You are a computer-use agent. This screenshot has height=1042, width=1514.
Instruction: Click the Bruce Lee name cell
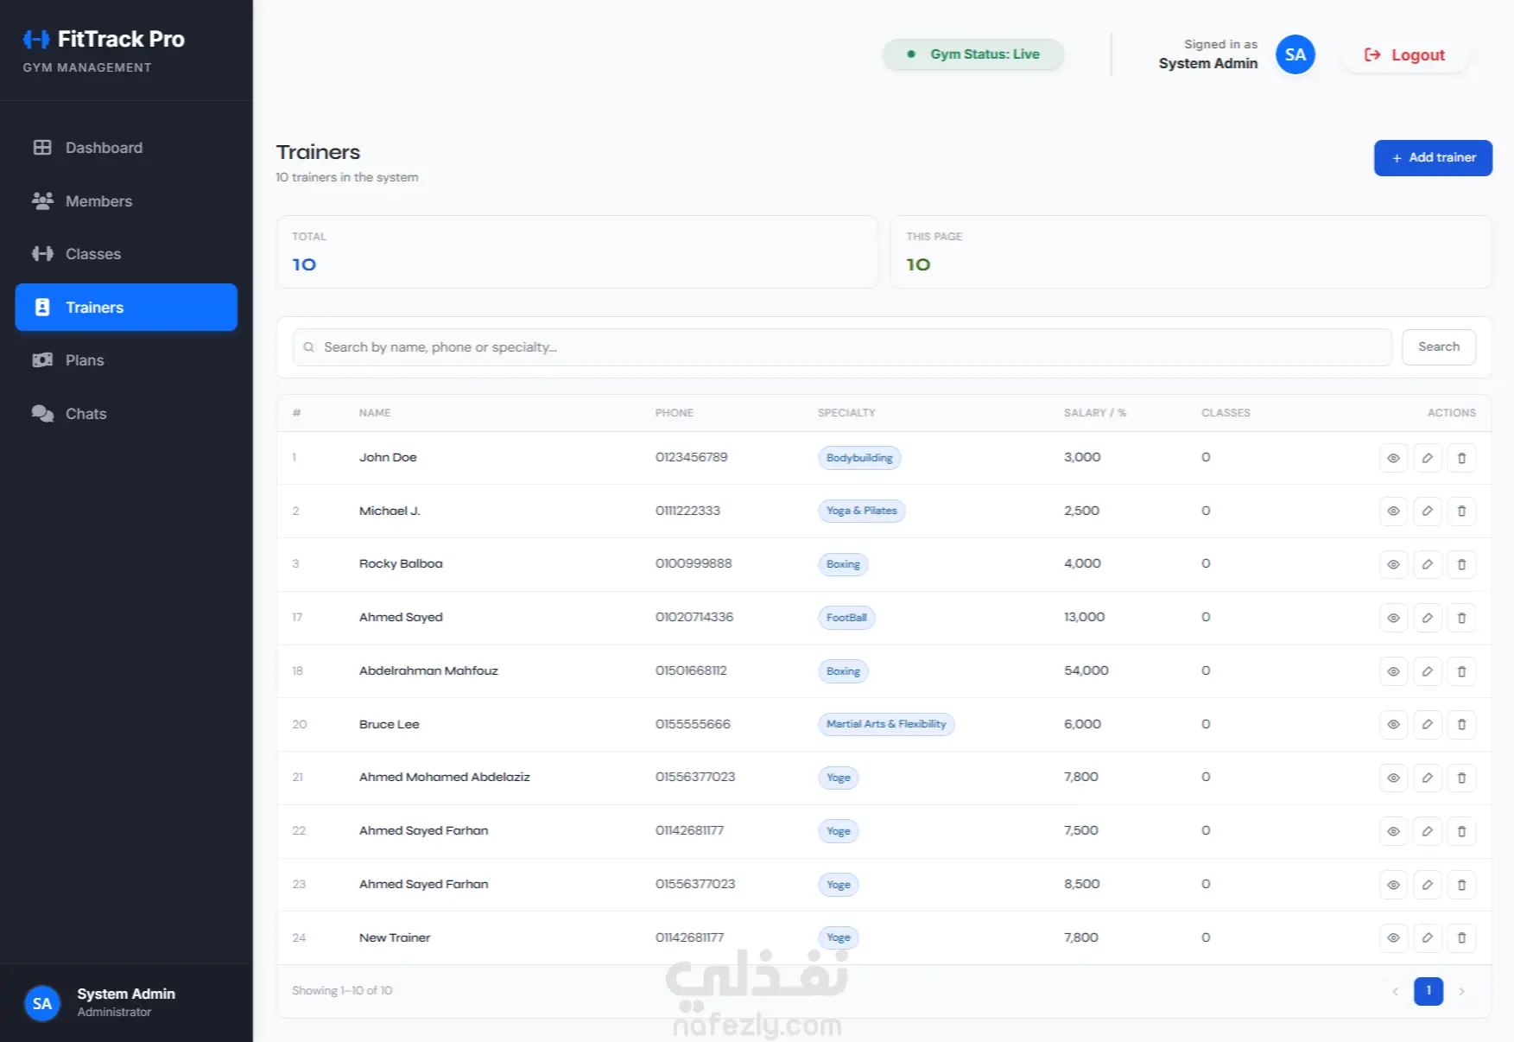390,724
